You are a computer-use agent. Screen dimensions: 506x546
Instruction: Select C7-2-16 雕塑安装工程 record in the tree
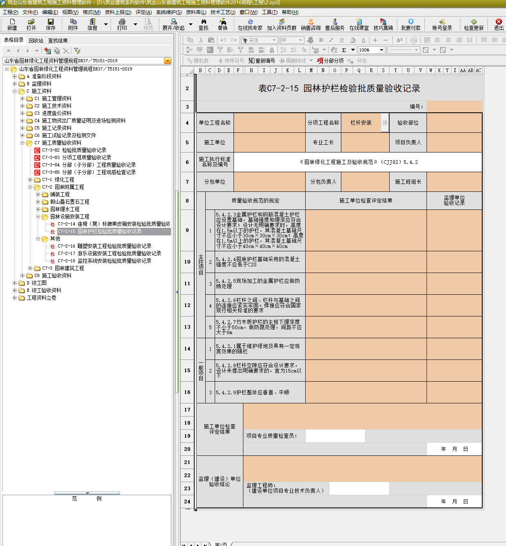[104, 246]
